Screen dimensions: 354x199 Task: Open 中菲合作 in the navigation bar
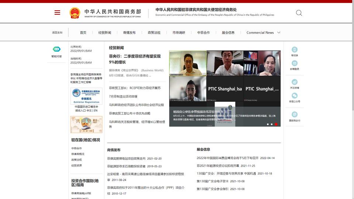pyautogui.click(x=204, y=32)
